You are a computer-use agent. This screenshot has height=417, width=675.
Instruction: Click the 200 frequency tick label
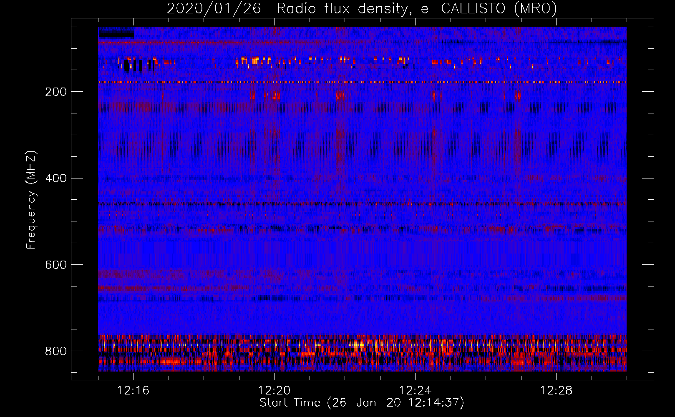click(x=56, y=92)
